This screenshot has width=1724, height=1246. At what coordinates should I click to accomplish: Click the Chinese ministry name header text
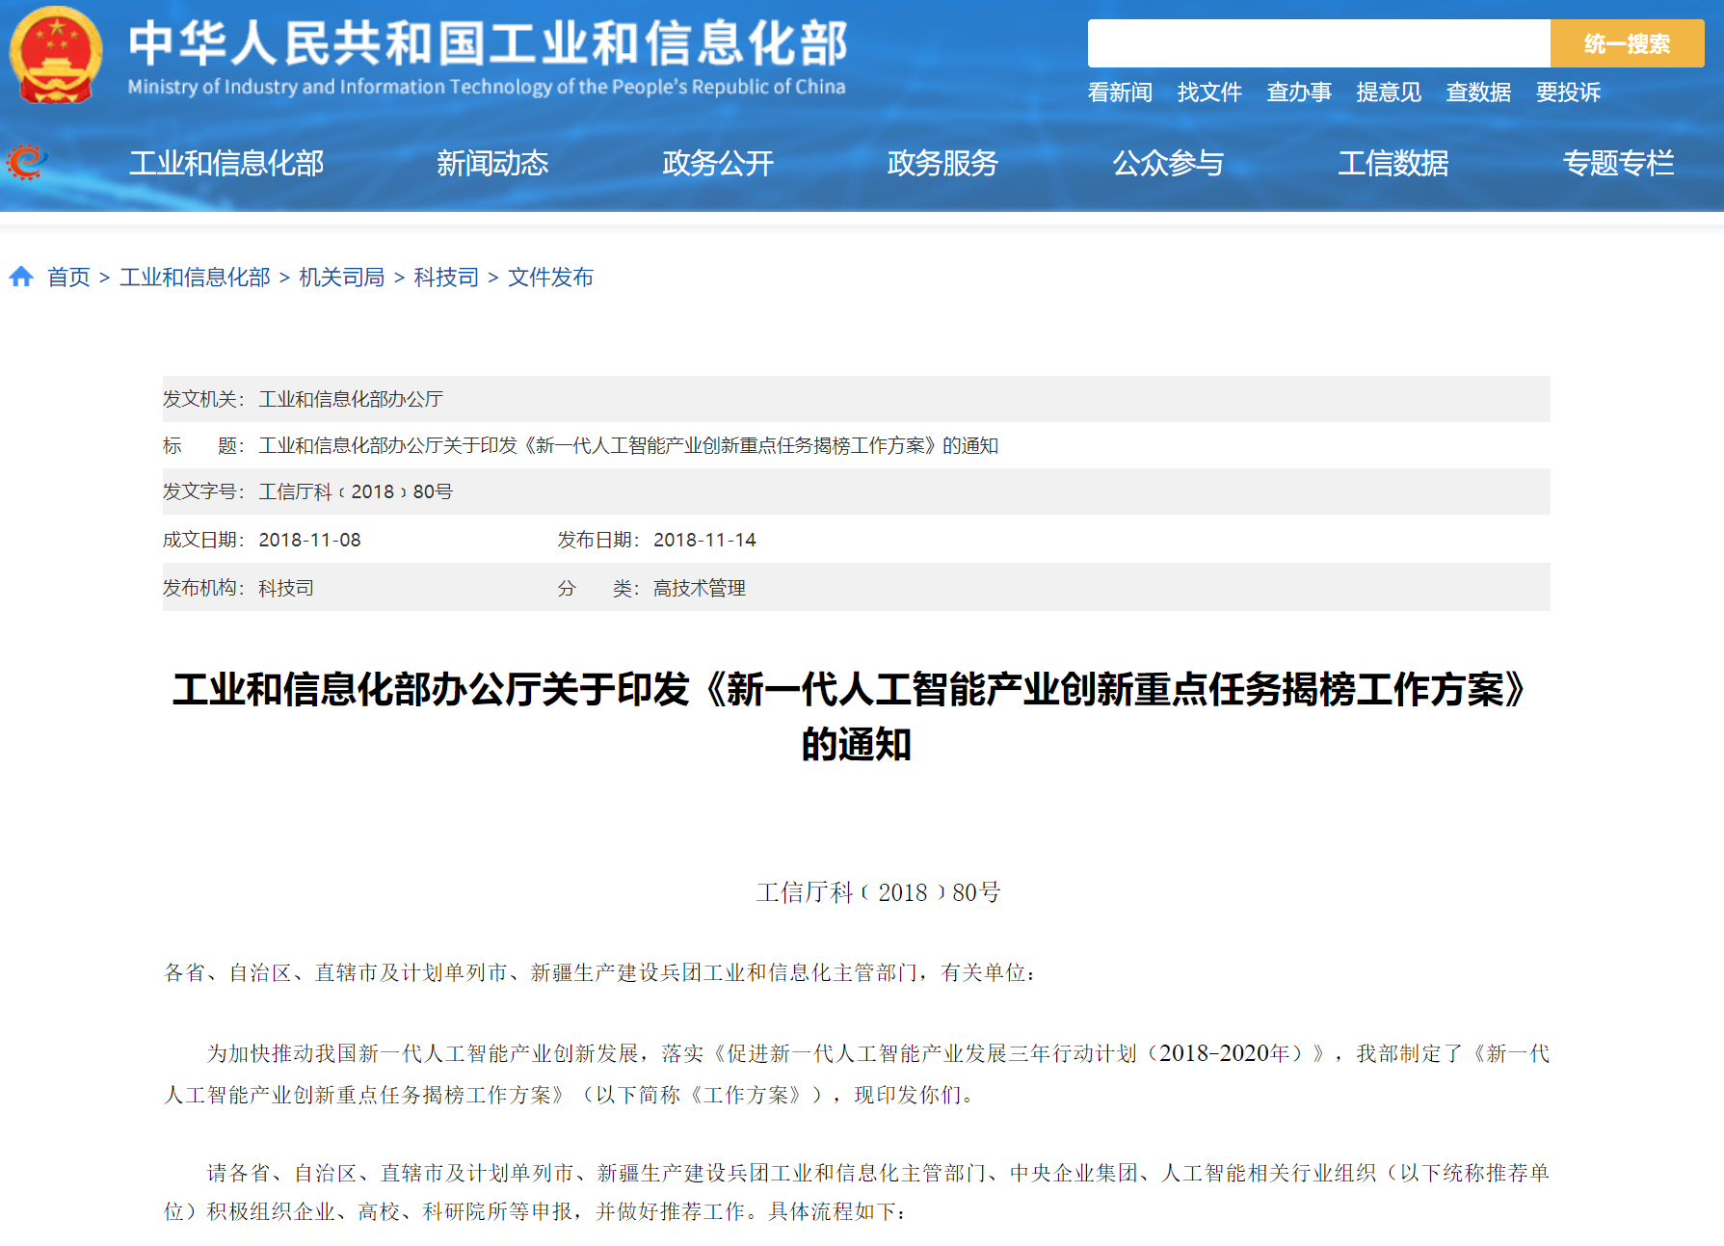[488, 43]
